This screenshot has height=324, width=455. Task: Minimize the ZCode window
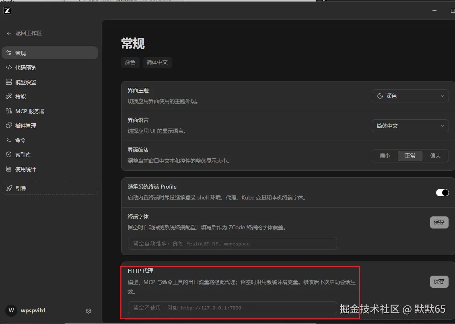tap(434, 11)
